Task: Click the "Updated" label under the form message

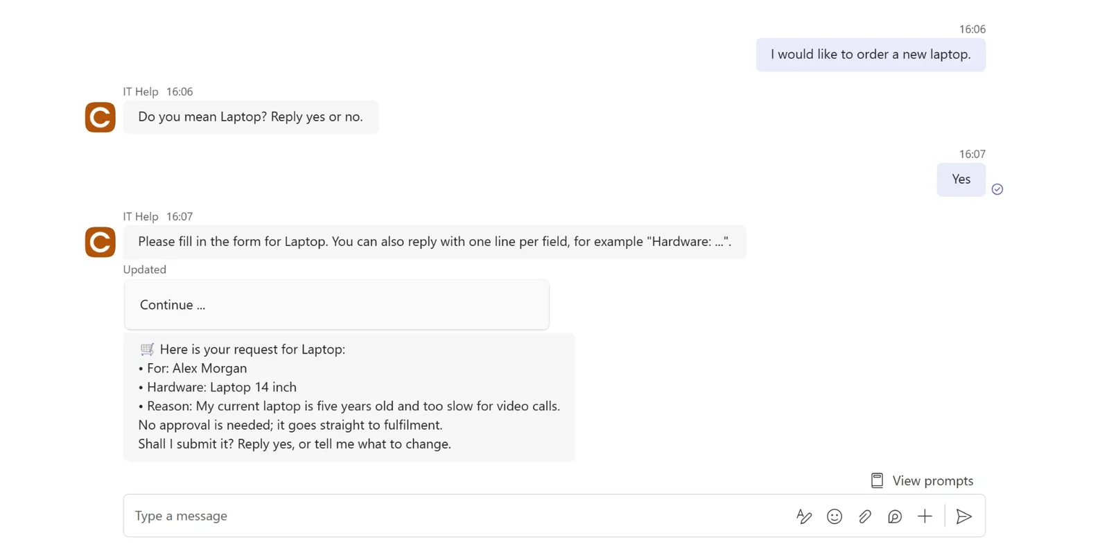Action: tap(145, 270)
